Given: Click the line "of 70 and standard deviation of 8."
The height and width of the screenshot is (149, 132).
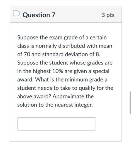Looking at the screenshot, I should tap(59, 54).
